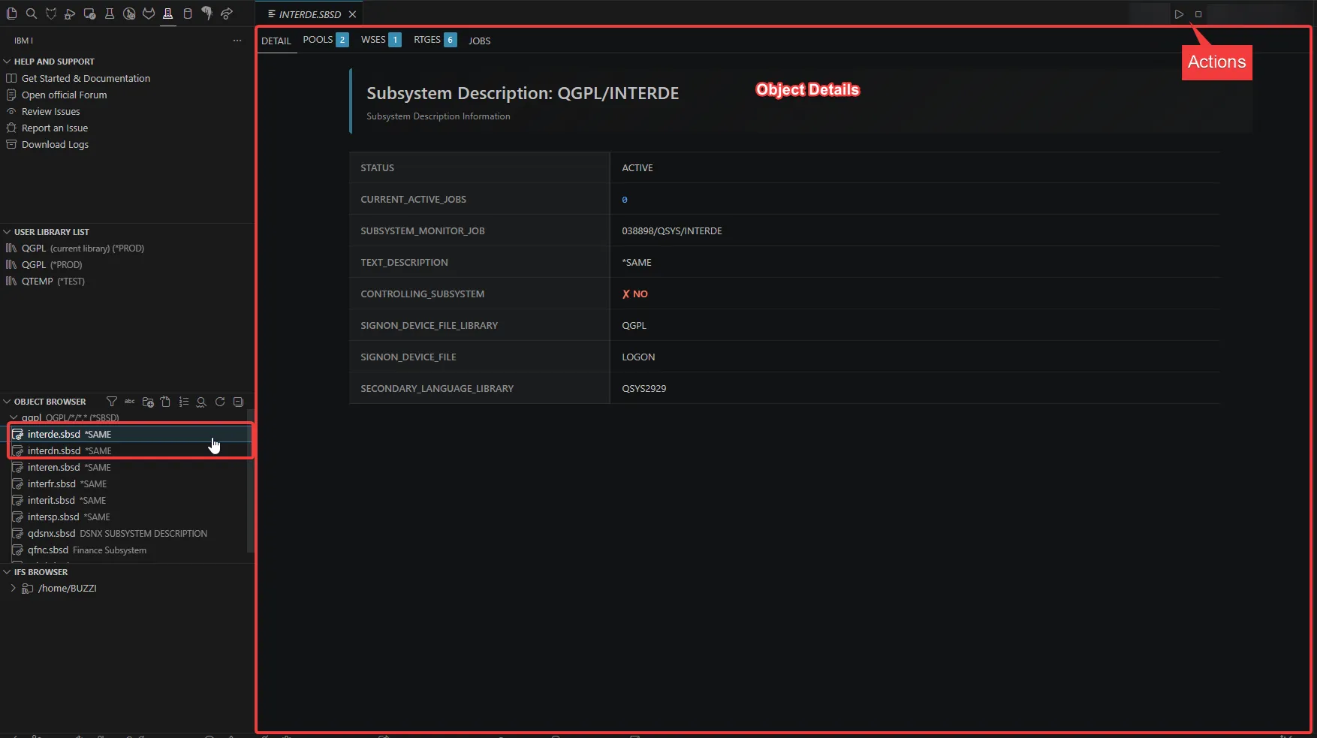Collapse the qgpl filter node
The height and width of the screenshot is (738, 1317).
(14, 417)
